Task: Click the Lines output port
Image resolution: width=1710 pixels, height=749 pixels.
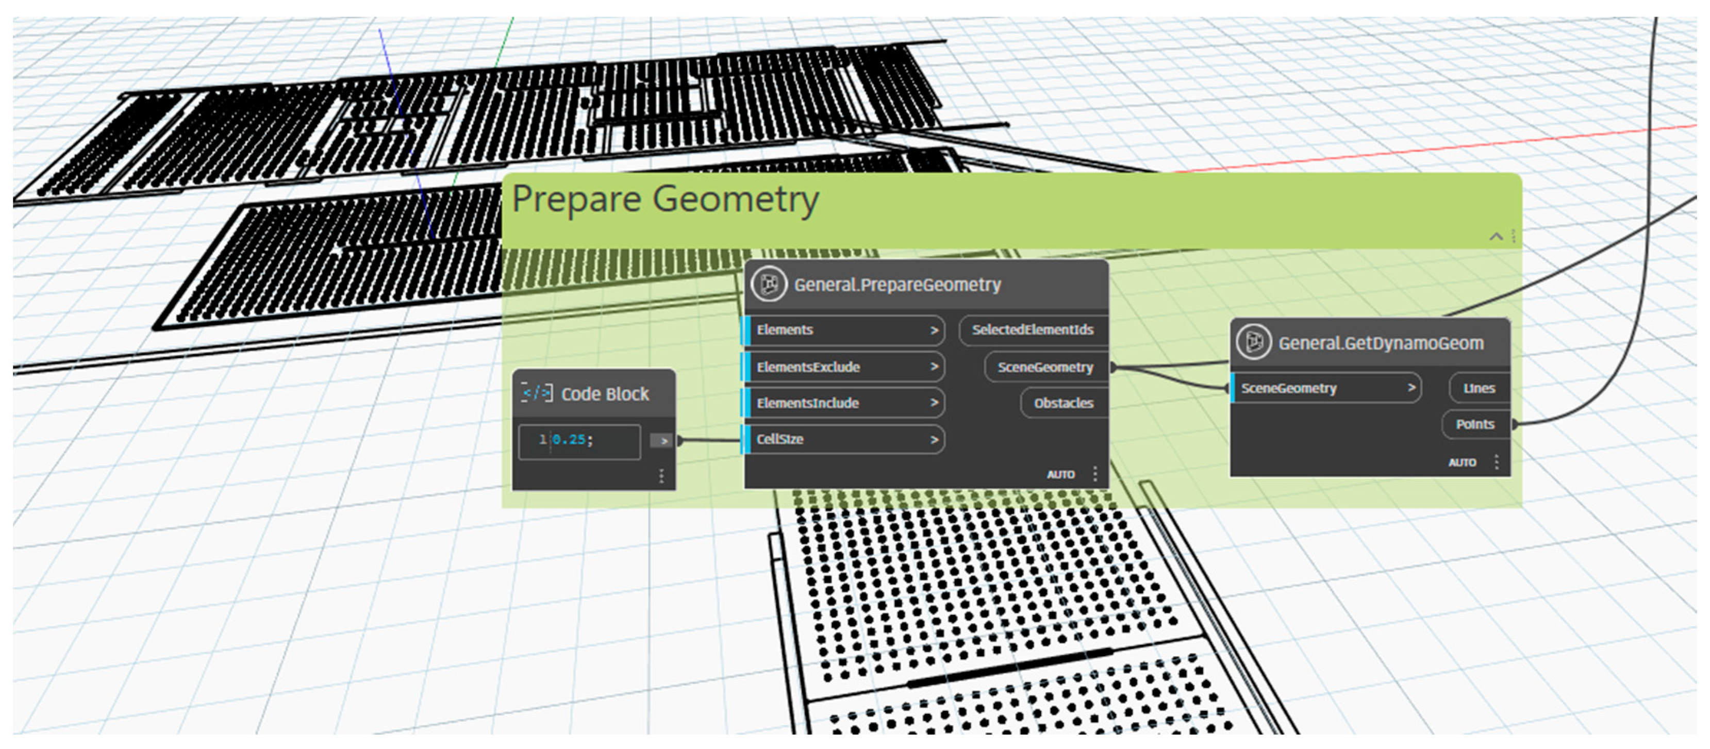Action: [x=1479, y=389]
